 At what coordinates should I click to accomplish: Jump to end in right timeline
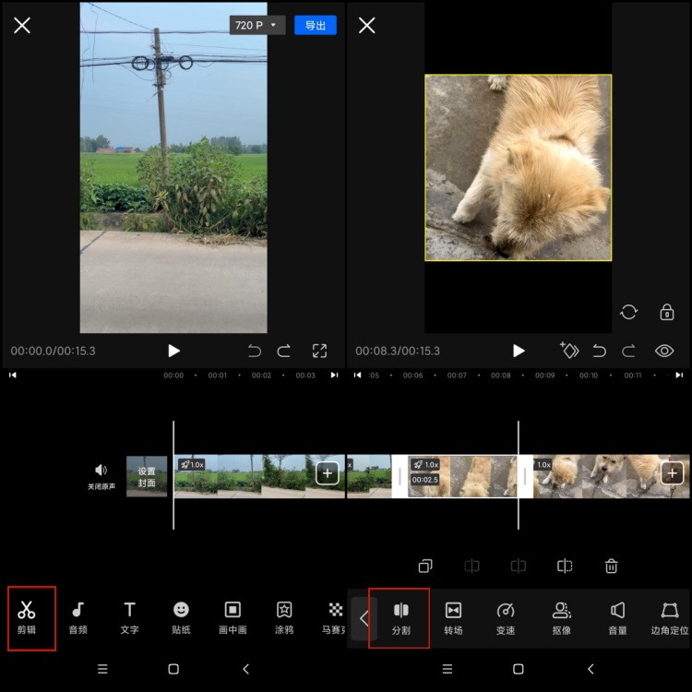[679, 376]
